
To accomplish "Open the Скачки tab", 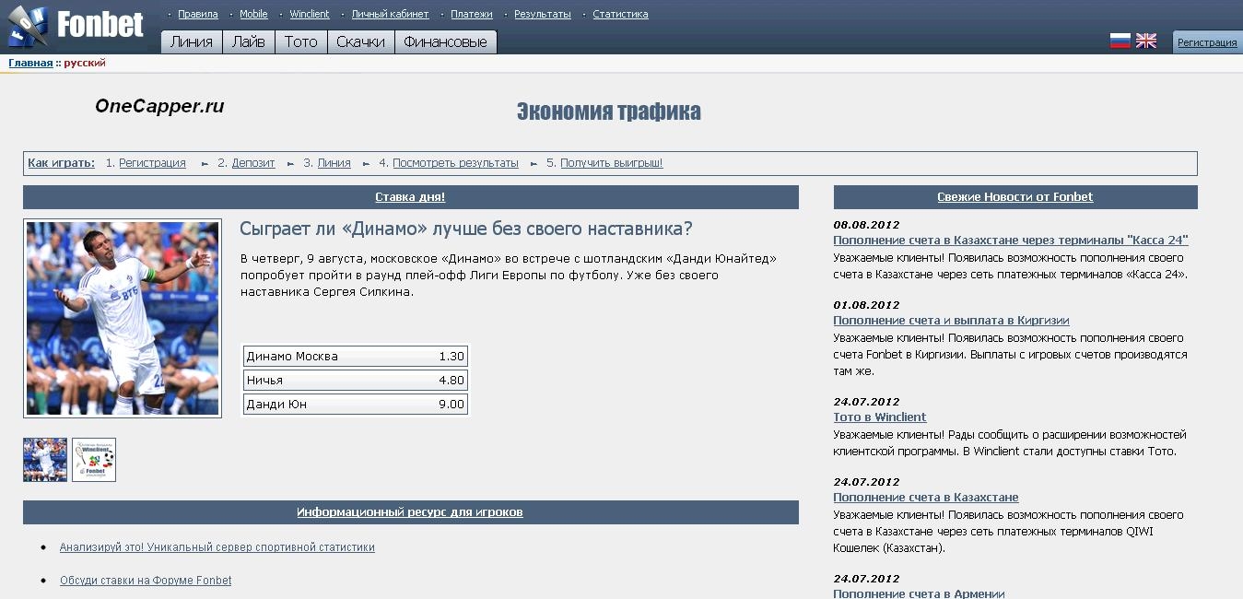I will (360, 41).
